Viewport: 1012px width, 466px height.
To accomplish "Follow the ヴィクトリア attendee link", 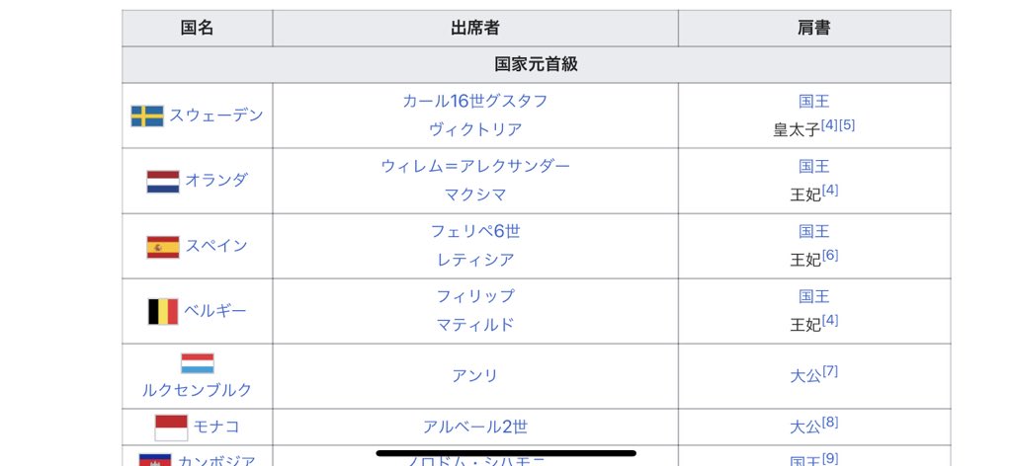I will [x=475, y=129].
